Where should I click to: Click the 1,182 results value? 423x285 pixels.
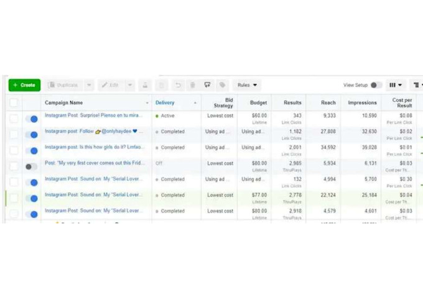pos(295,132)
